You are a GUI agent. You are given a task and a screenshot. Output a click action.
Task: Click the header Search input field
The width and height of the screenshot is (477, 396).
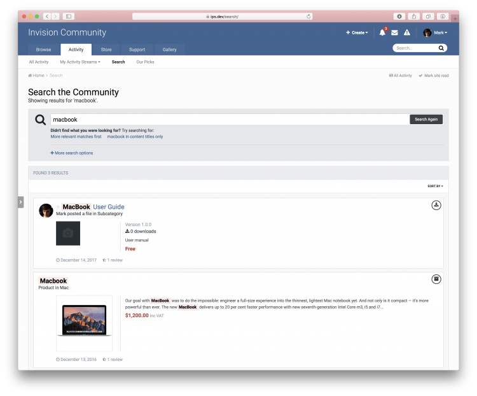(415, 48)
